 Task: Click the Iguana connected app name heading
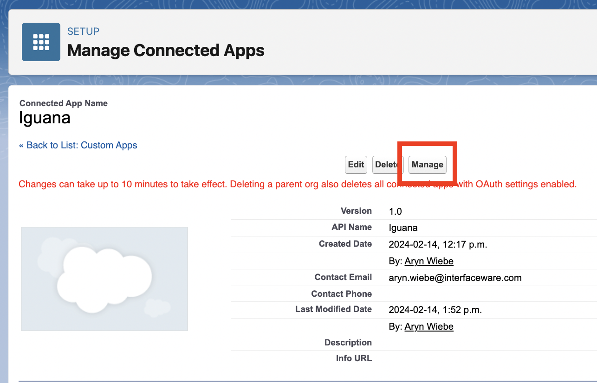pyautogui.click(x=45, y=118)
